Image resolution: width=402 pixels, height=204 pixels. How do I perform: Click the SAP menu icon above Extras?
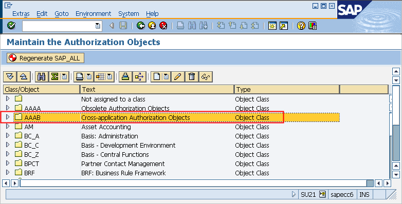tap(8, 5)
